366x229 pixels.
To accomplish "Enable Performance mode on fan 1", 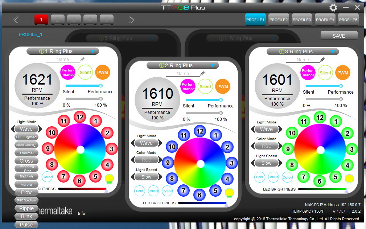I will (x=68, y=72).
